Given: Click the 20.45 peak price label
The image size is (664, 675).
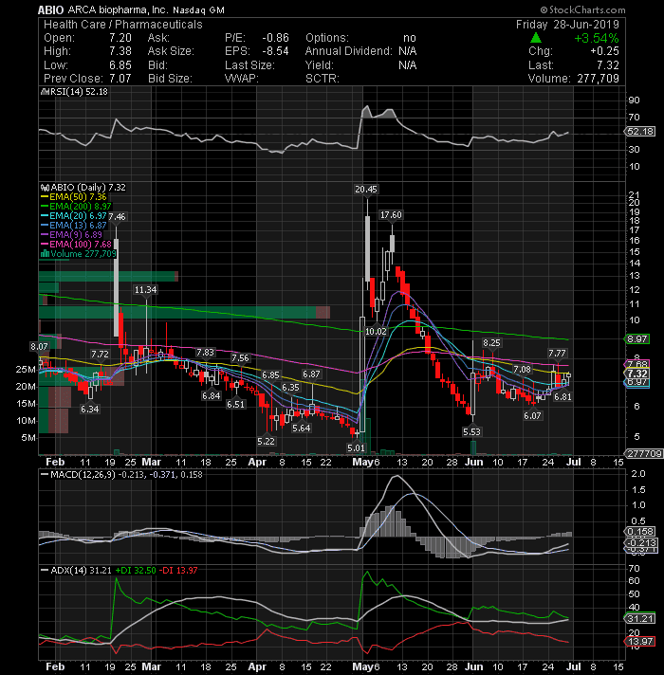Looking at the screenshot, I should pos(366,189).
